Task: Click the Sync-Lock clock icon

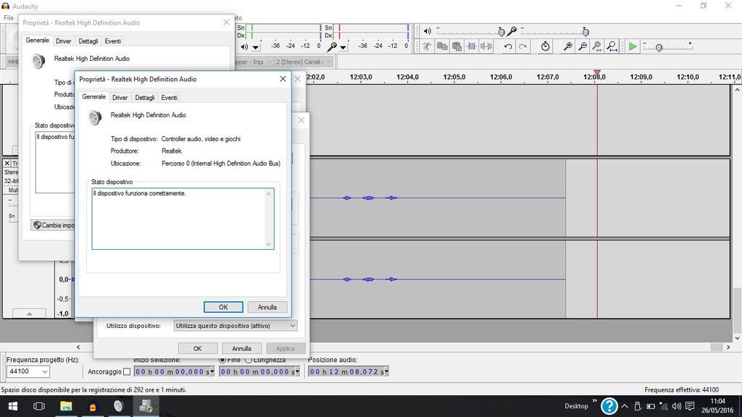Action: coord(546,46)
